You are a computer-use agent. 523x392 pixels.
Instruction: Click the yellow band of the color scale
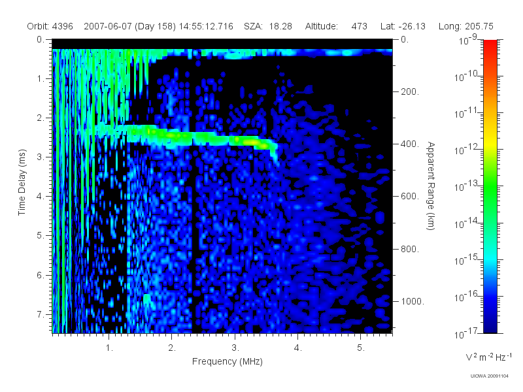coord(490,145)
